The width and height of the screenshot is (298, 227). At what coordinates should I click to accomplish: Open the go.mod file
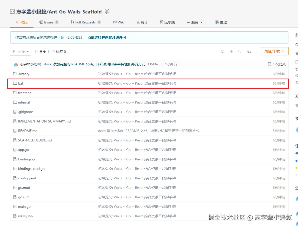coord(24,188)
